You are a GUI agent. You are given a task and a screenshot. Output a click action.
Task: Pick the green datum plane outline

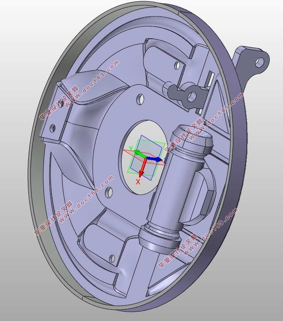pos(146,157)
